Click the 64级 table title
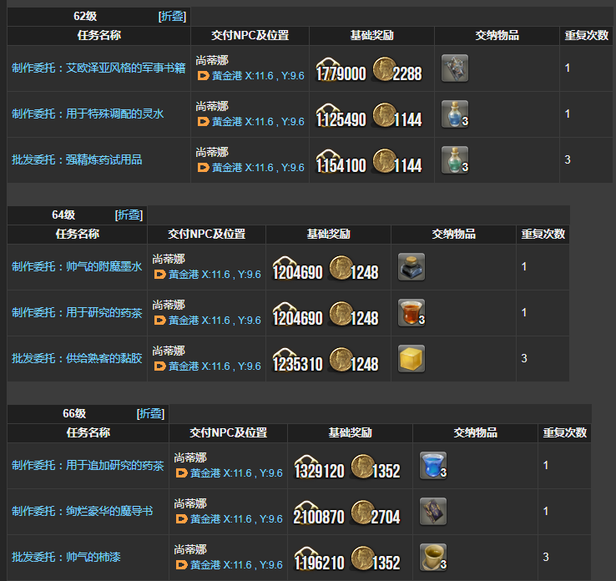The height and width of the screenshot is (581, 616). [63, 215]
